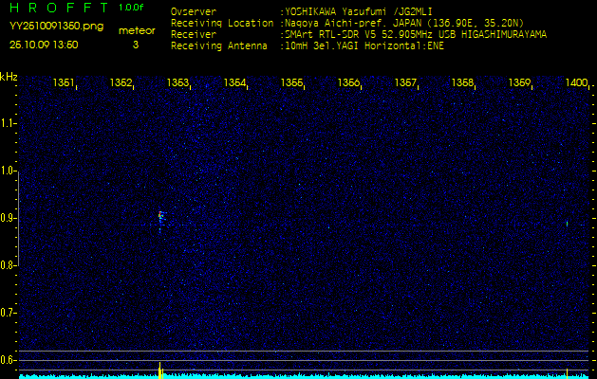Viewport: 597px width, 379px height.
Task: Click the HROFFT title text
Action: (61, 8)
